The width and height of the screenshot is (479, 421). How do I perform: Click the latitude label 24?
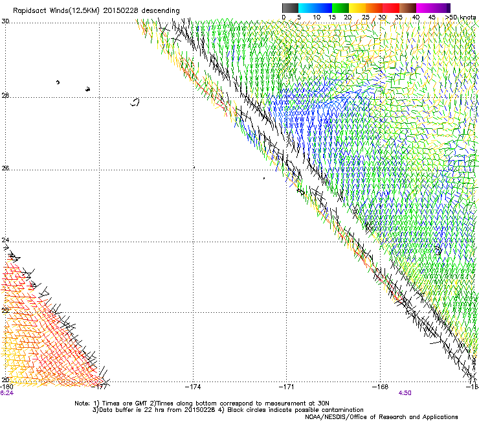click(5, 240)
